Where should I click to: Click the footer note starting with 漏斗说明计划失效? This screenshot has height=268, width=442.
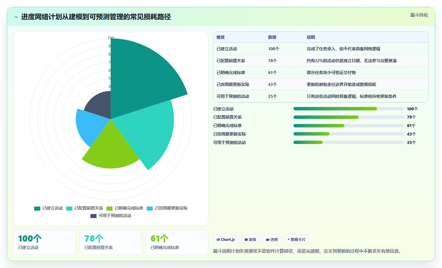pyautogui.click(x=307, y=251)
